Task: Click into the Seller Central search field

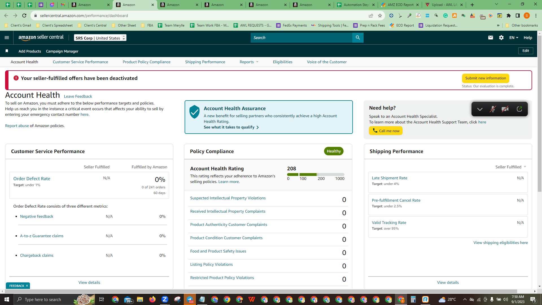Action: click(301, 38)
